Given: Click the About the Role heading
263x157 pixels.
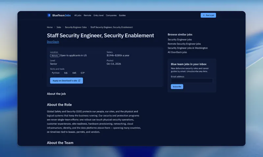Looking at the screenshot, I should pyautogui.click(x=59, y=105).
